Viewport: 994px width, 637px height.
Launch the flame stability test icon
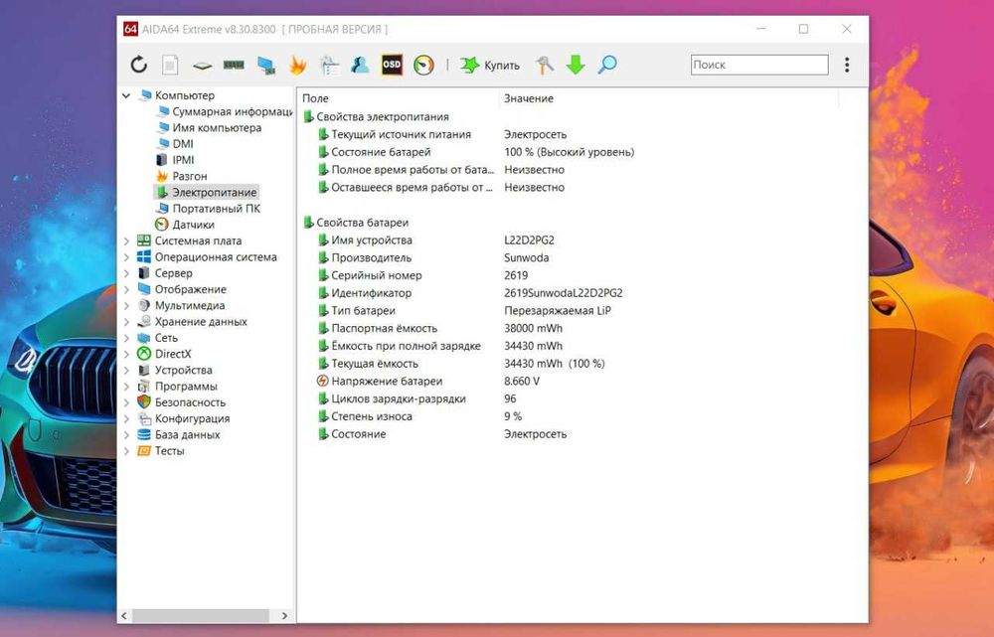(297, 65)
